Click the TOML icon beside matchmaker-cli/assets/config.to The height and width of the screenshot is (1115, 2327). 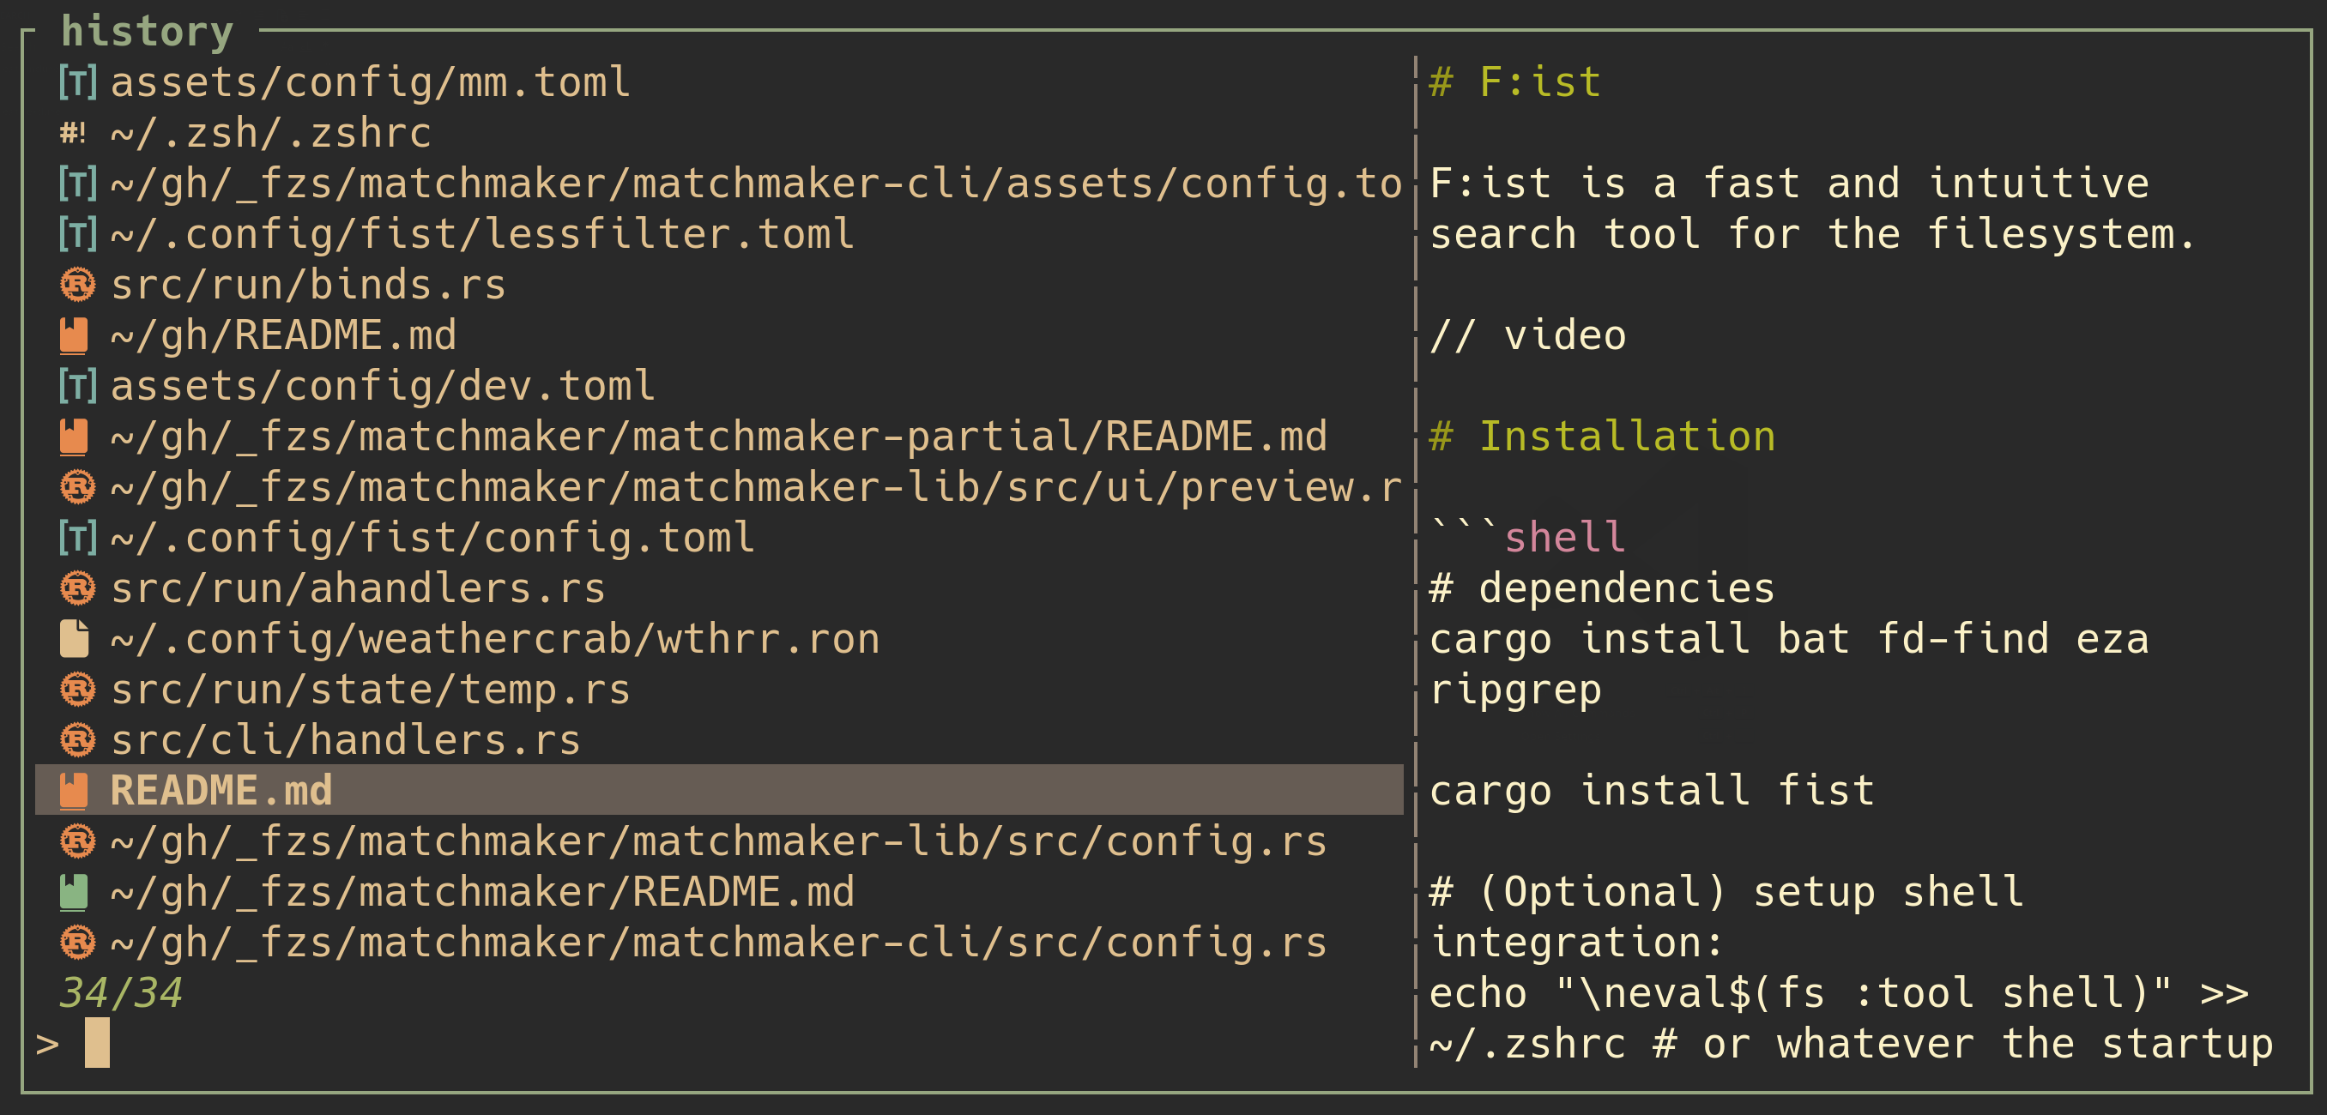click(x=78, y=184)
